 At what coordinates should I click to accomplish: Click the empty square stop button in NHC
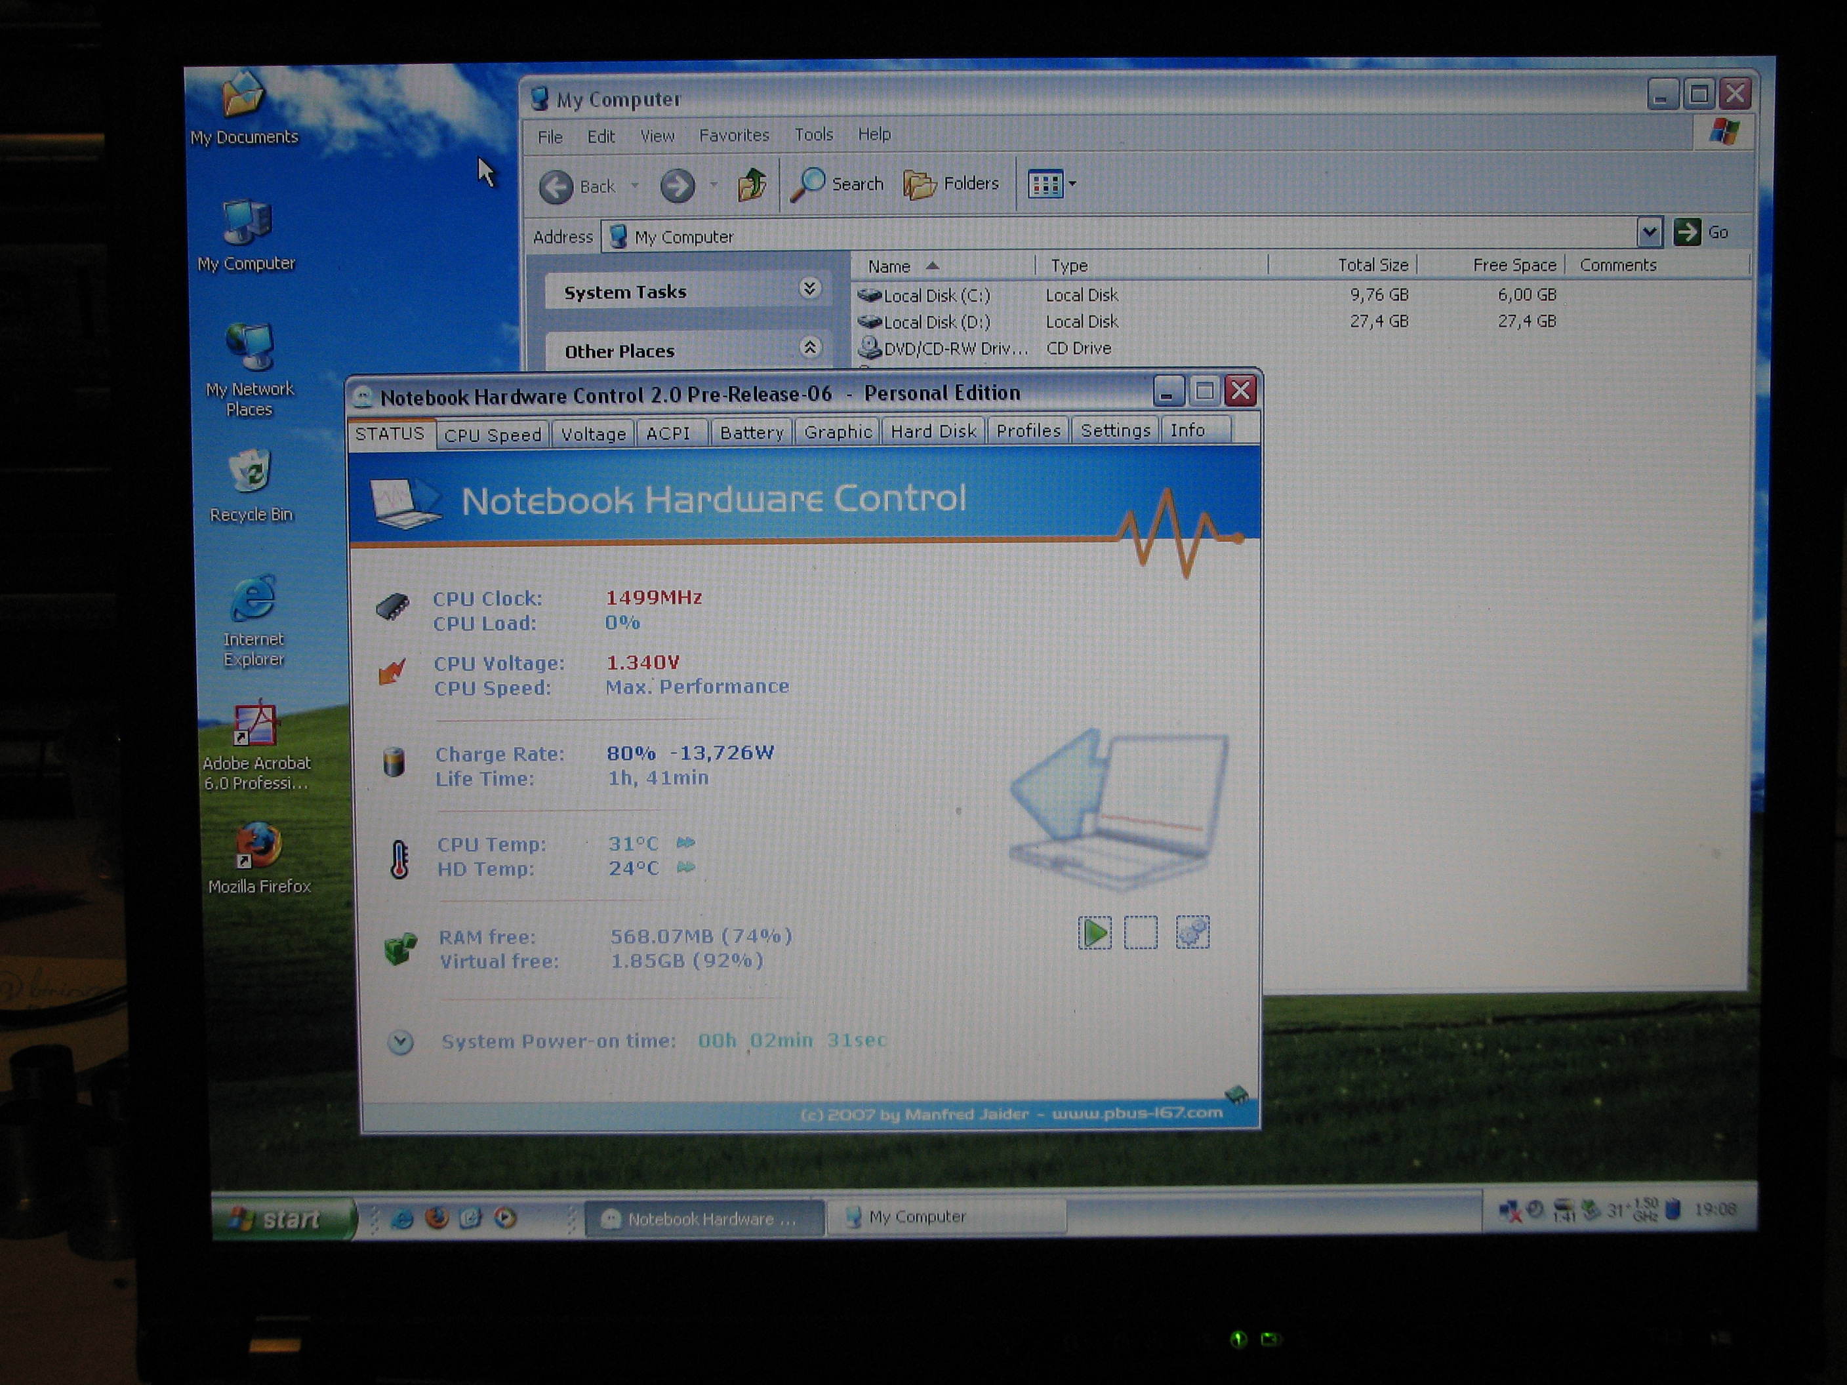pos(1141,933)
